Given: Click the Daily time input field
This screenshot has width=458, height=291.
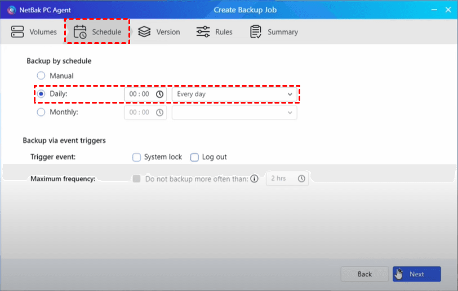Looking at the screenshot, I should (140, 94).
